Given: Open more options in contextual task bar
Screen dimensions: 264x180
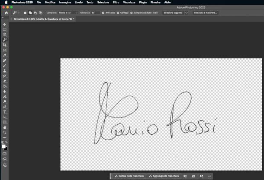Looking at the screenshot, I should pyautogui.click(x=209, y=176).
